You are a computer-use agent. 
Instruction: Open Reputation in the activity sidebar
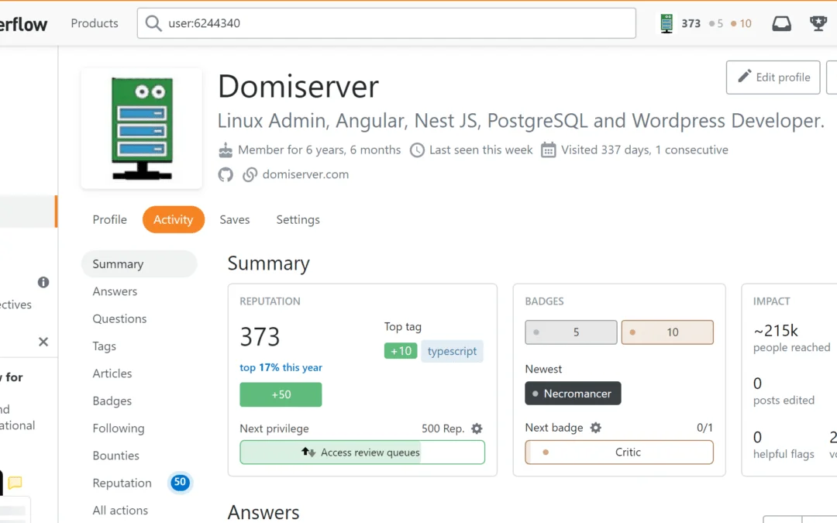point(122,483)
